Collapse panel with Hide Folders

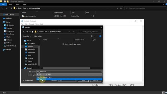click(x=28, y=81)
